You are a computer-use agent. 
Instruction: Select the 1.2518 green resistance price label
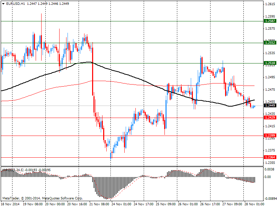pyautogui.click(x=270, y=63)
